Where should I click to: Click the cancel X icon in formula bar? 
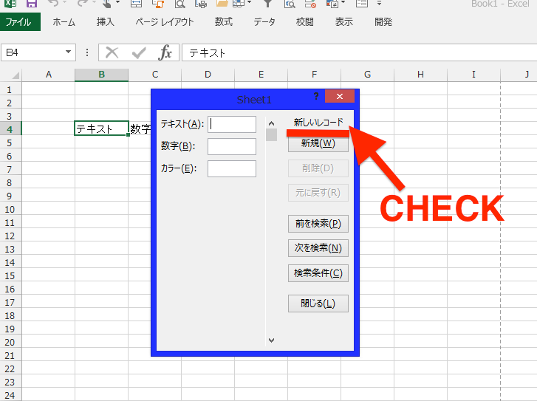pos(112,52)
